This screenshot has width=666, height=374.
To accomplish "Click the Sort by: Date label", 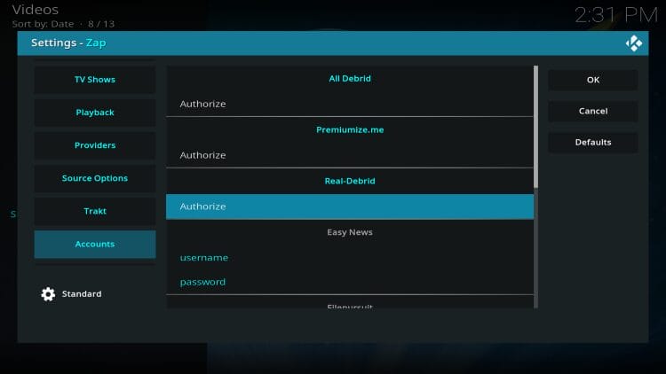I will (x=43, y=24).
